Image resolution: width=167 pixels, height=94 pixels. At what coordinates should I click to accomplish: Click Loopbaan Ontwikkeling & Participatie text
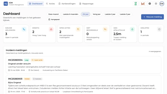[x=78, y=92]
